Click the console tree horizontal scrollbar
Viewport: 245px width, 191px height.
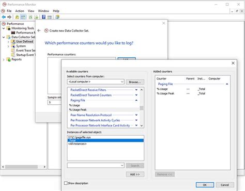(22, 167)
